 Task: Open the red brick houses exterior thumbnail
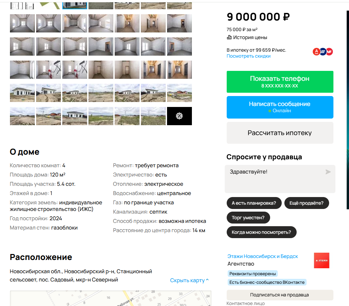click(179, 93)
